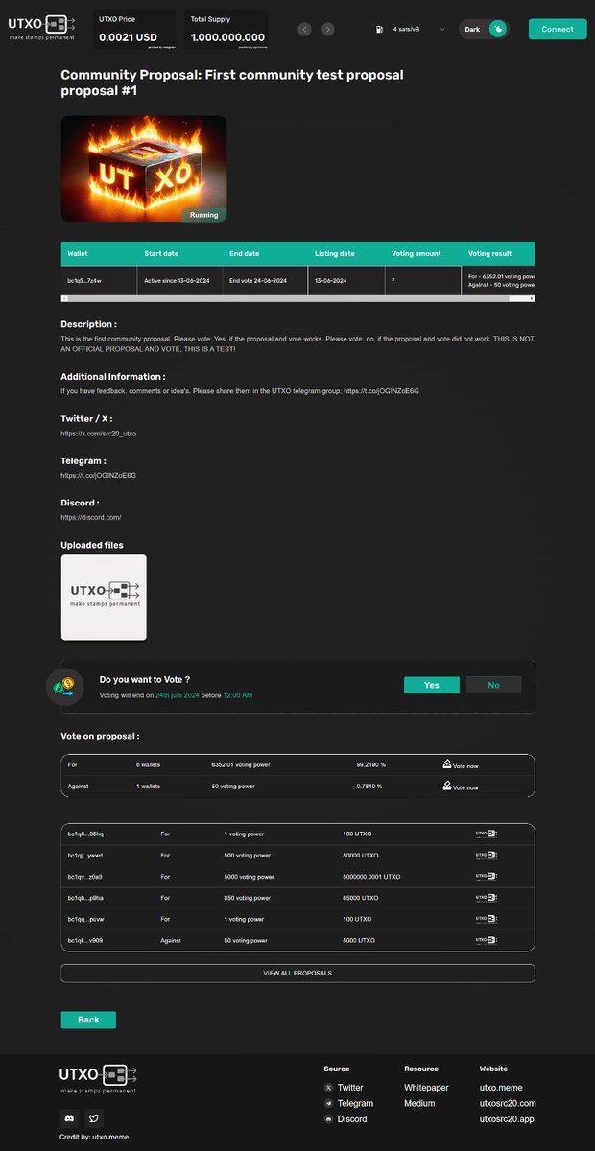Viewport: 595px width, 1151px height.
Task: Open the footer Twitter link
Action: (x=350, y=1088)
